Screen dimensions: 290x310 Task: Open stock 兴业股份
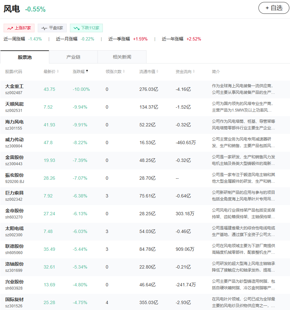14,282
